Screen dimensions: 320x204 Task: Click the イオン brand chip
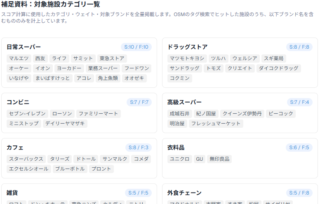click(43, 68)
